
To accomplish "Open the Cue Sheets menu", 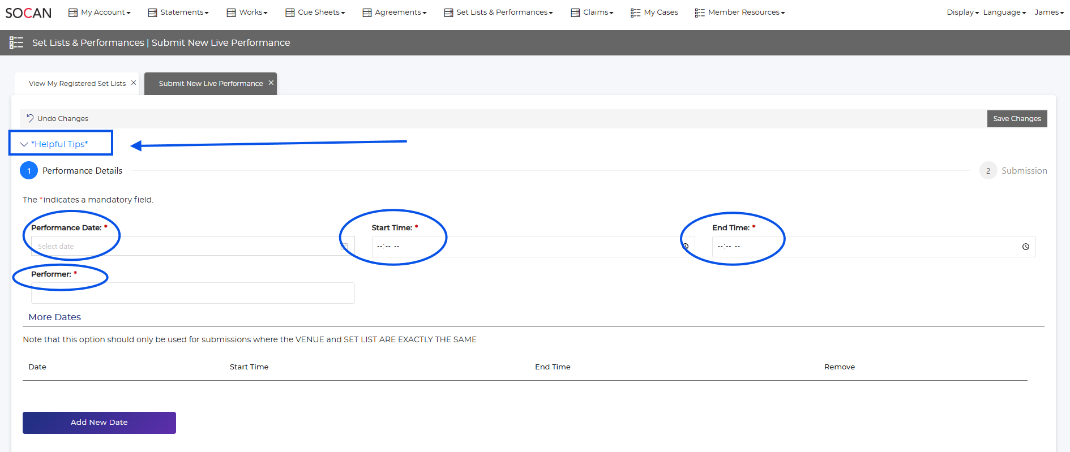I will 315,12.
